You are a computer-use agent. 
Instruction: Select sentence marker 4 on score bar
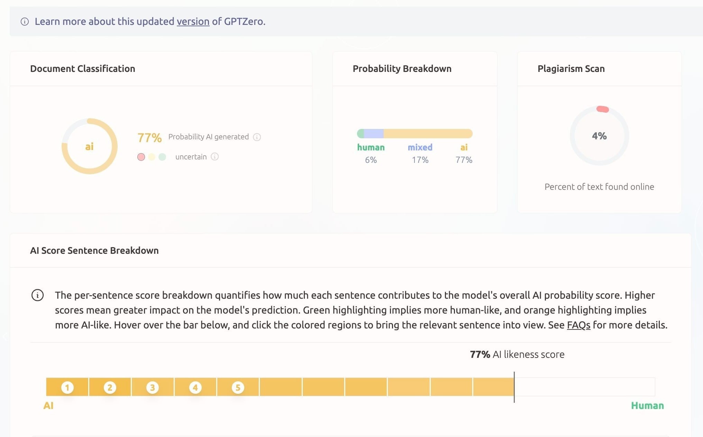pos(195,387)
